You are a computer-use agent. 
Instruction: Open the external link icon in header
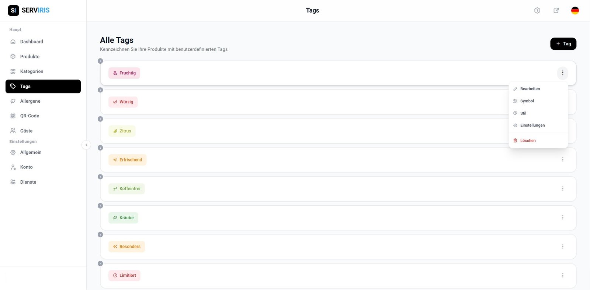click(556, 11)
